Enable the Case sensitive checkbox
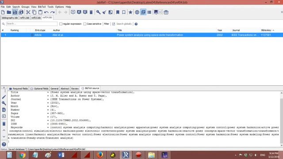 85,24
